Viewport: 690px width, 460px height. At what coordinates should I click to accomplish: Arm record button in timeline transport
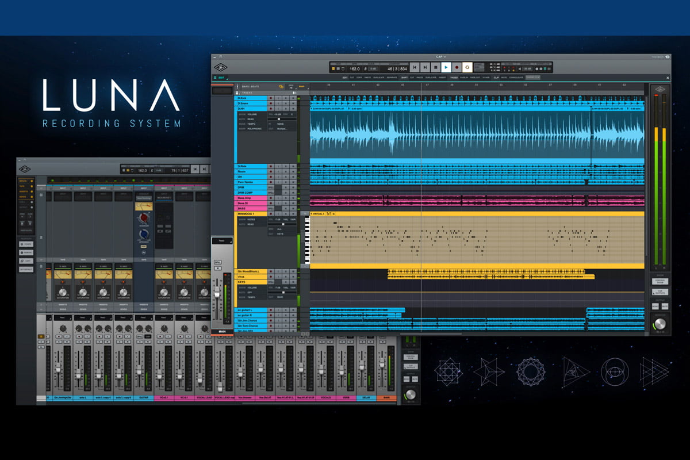pos(457,67)
